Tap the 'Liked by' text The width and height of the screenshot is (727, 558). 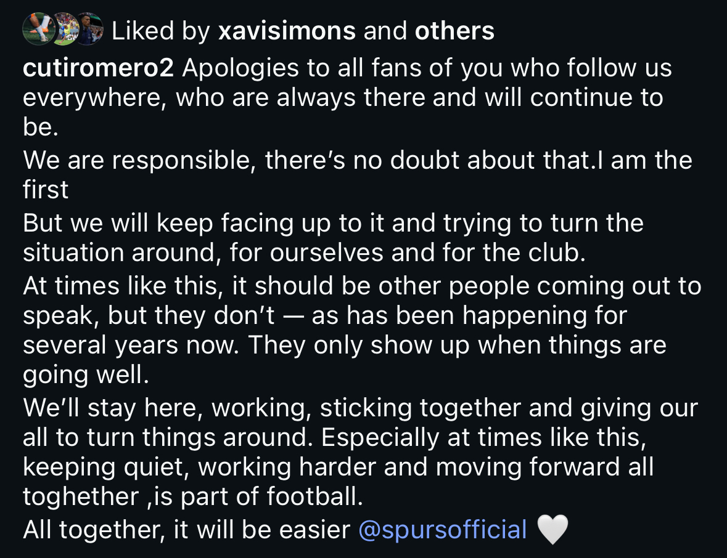point(161,30)
